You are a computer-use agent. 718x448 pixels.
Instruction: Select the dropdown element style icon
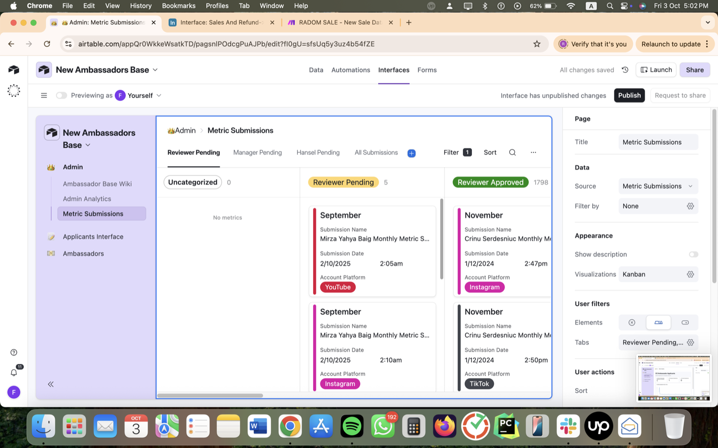[x=685, y=323]
